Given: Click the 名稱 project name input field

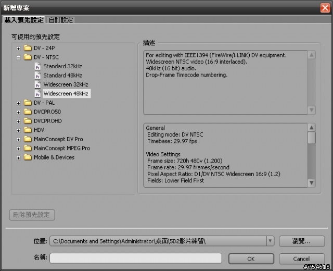Looking at the screenshot, I should pyautogui.click(x=136, y=258).
